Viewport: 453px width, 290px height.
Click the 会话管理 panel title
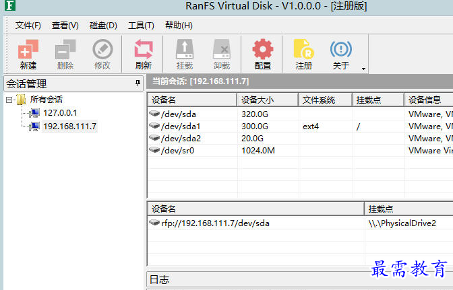tap(26, 84)
